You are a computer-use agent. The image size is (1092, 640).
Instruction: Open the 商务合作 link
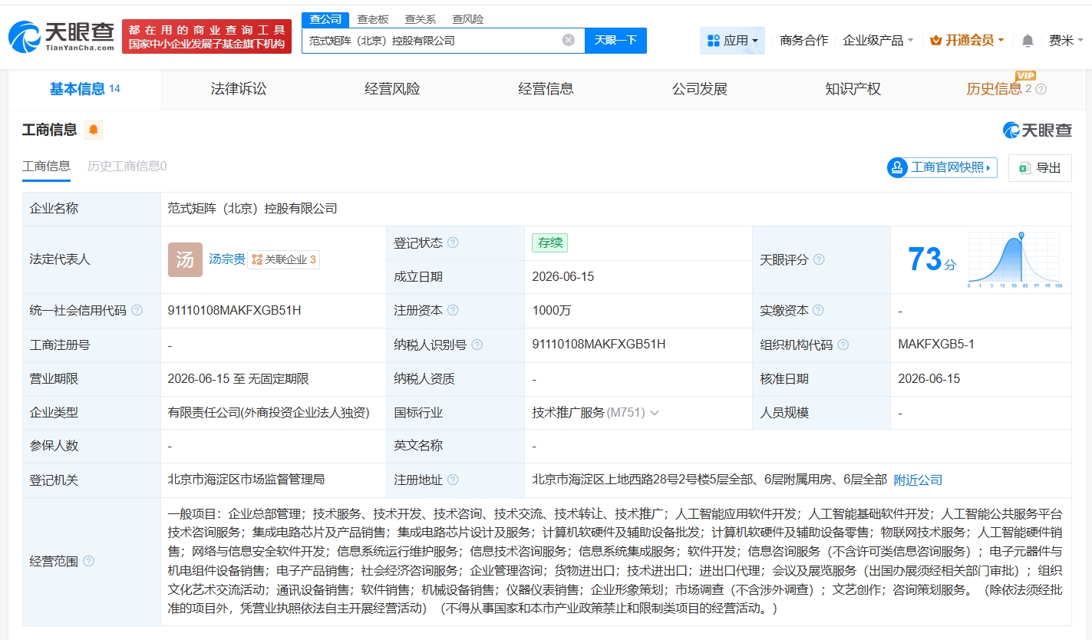pos(803,40)
